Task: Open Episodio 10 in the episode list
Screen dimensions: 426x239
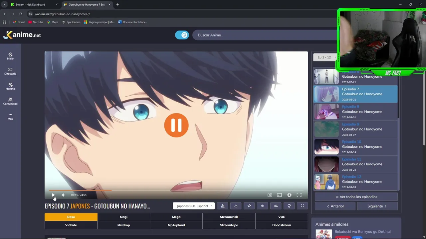Action: (355, 146)
